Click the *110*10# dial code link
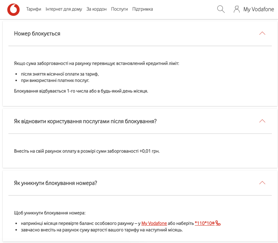 pos(204,223)
